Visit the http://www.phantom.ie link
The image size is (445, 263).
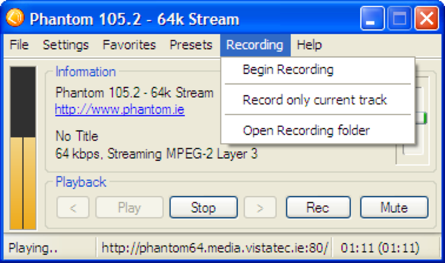pos(120,109)
